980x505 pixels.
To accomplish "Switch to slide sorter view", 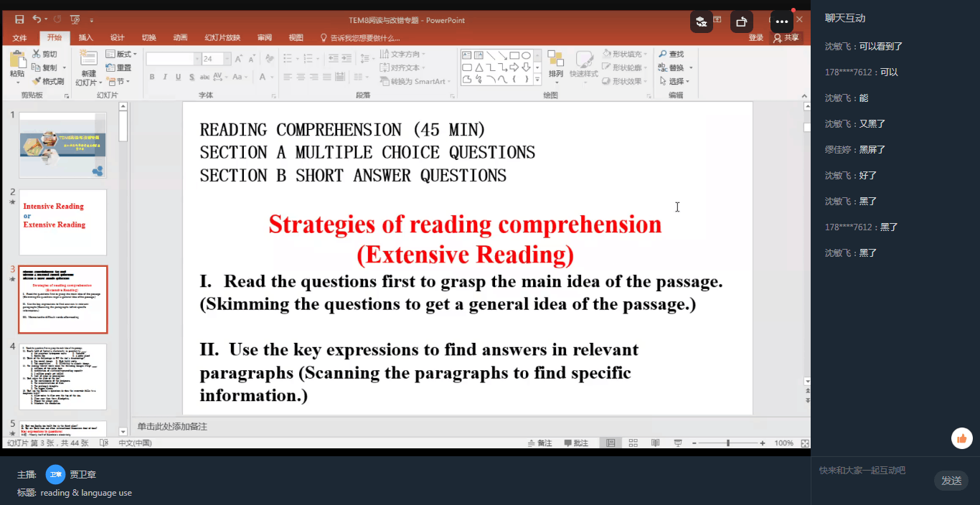I will (x=633, y=443).
